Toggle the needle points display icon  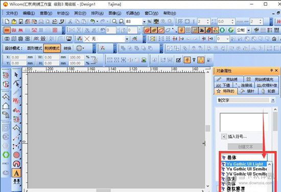(x=181, y=30)
